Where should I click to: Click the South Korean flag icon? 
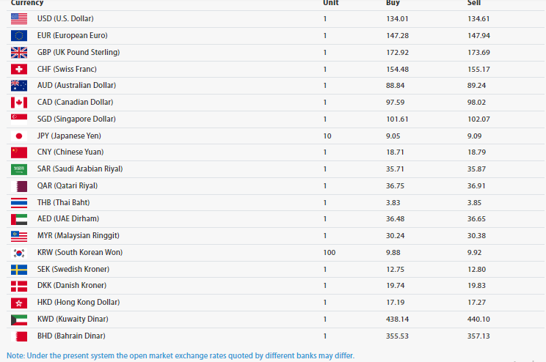(x=19, y=252)
